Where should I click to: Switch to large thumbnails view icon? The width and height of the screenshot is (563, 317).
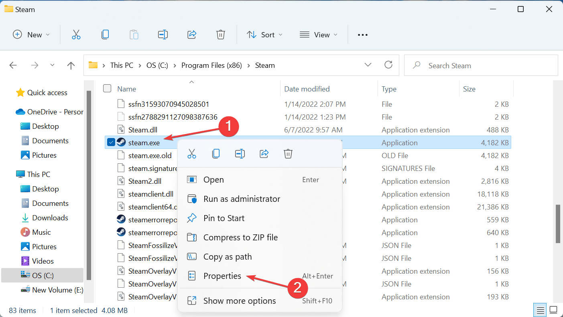(553, 310)
